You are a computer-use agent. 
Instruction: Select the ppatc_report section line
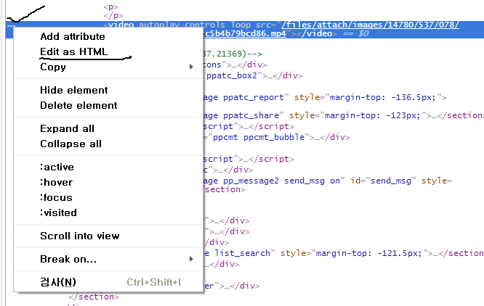click(325, 98)
